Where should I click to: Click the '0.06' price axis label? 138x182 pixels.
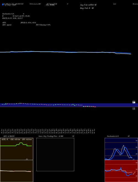tap(134, 109)
